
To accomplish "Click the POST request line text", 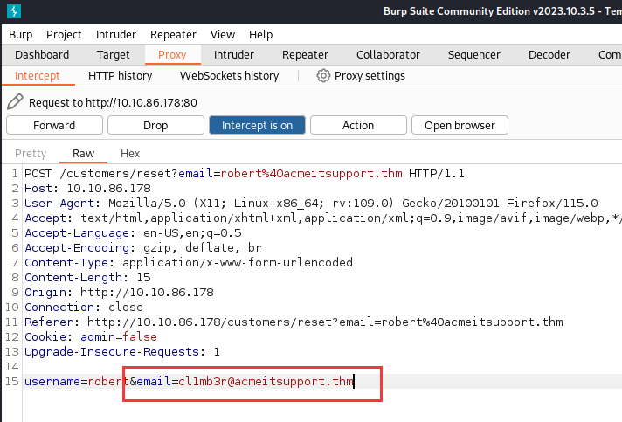I will (245, 173).
